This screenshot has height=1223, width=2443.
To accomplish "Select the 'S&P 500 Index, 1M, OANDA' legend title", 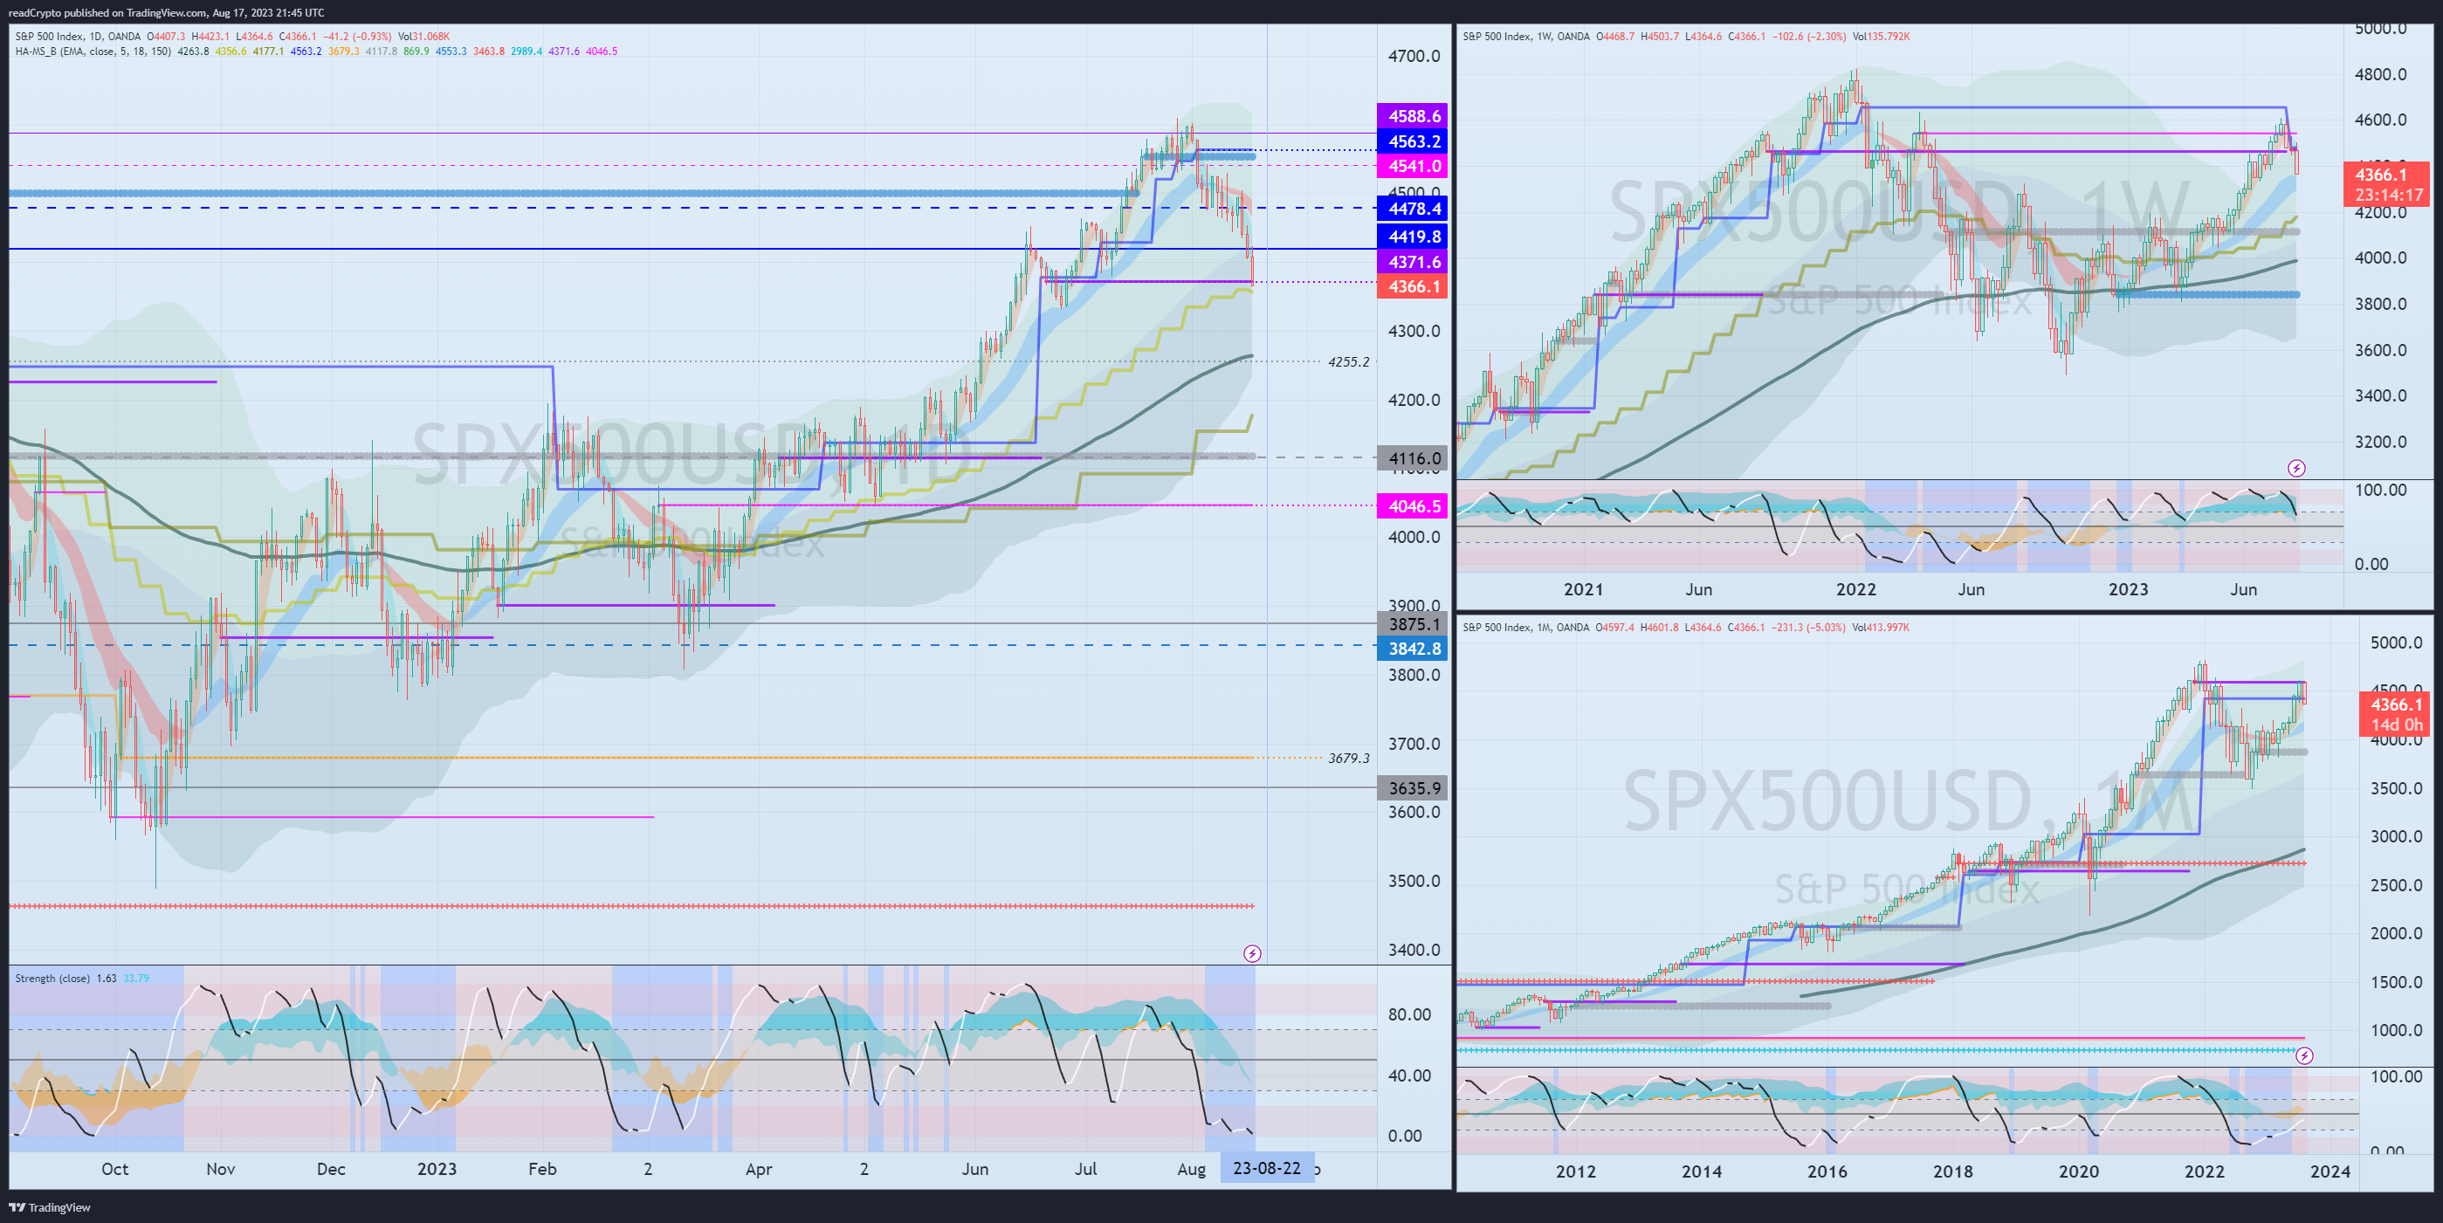I will coord(1526,627).
